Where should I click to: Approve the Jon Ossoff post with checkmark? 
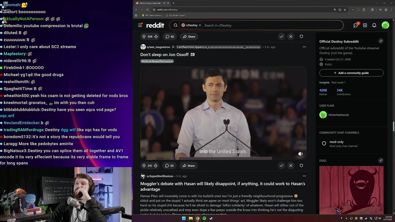[281, 166]
